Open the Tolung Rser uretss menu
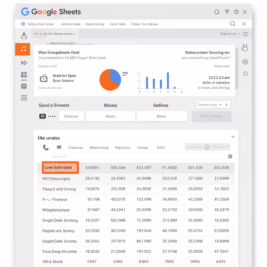Image resolution: width=267 pixels, height=267 pixels. (41, 24)
